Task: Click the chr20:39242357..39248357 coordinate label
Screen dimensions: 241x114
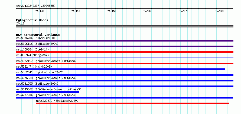Action: 36,6
